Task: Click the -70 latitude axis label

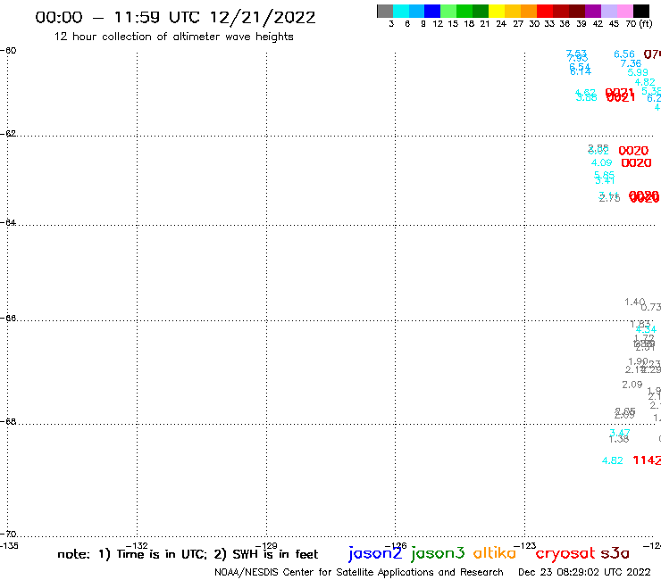Action: 8,534
